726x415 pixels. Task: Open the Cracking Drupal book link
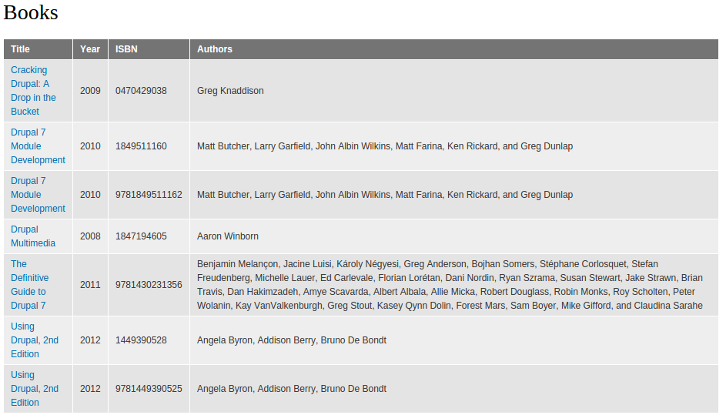click(x=33, y=91)
